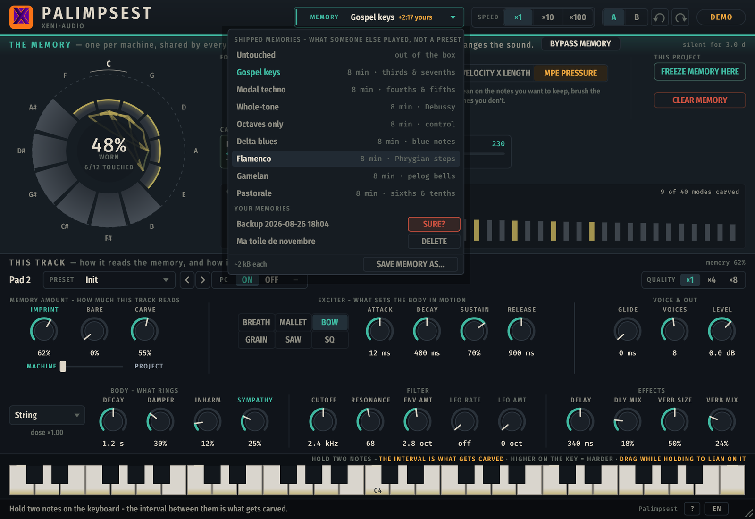This screenshot has height=519, width=755.
Task: Click the BYPASS MEMORY button
Action: click(580, 43)
